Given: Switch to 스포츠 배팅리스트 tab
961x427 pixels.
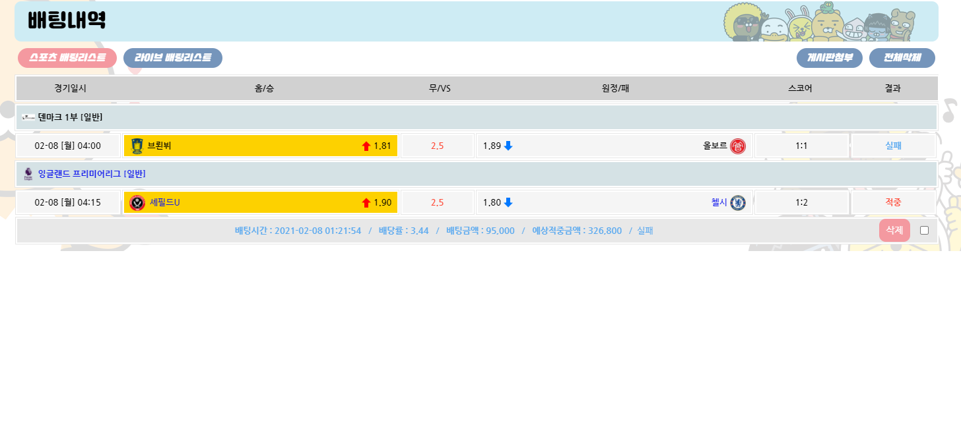Looking at the screenshot, I should (67, 58).
